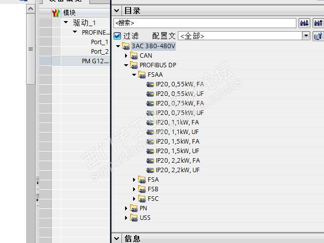The width and height of the screenshot is (324, 243).
Task: Select the PROFIBUS DP label
Action: pos(158,65)
